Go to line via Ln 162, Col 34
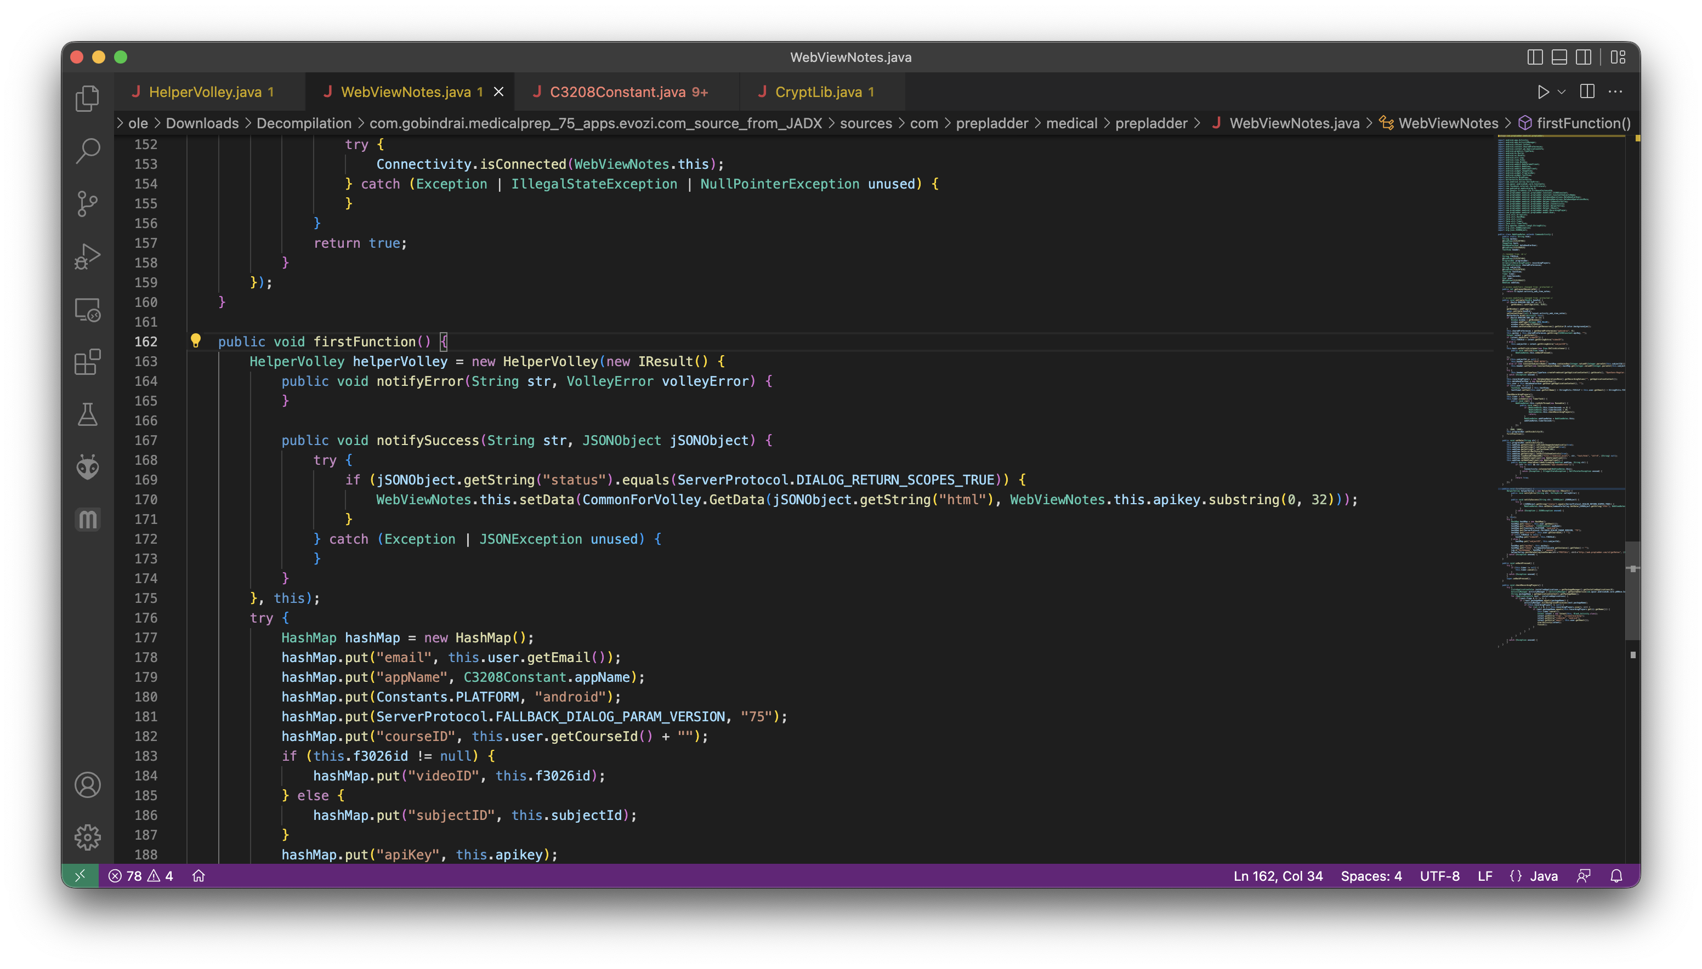The height and width of the screenshot is (969, 1702). [x=1278, y=876]
